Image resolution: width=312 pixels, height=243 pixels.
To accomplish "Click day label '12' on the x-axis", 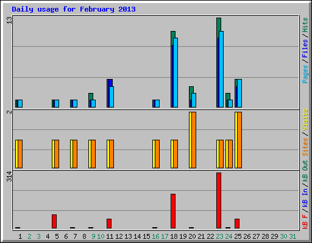I will point(119,236).
